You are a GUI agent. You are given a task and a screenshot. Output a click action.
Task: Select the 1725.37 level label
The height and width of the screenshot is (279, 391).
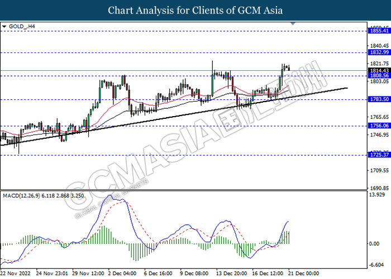click(x=379, y=155)
